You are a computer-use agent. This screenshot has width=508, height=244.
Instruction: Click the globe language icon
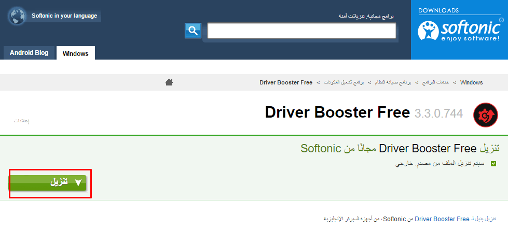17,16
